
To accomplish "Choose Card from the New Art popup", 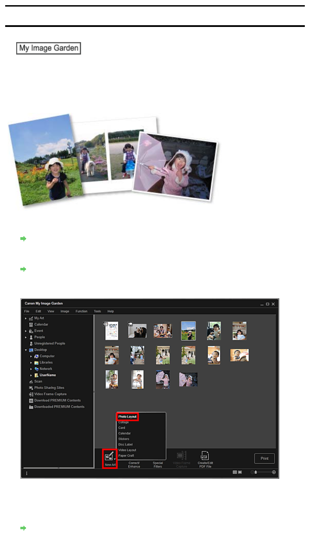I will [122, 428].
